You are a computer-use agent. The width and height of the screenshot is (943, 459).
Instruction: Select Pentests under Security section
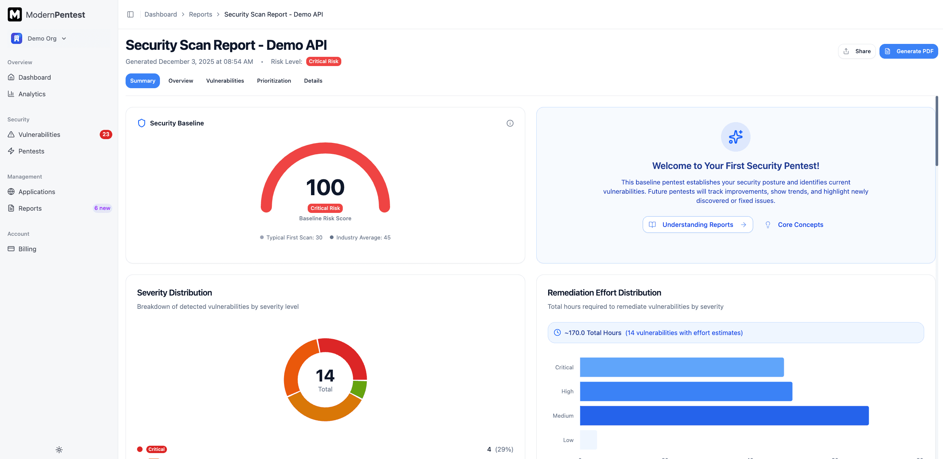pos(31,151)
